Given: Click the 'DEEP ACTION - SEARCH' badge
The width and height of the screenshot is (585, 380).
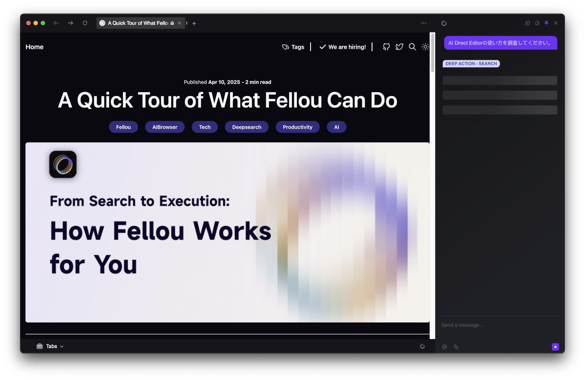Looking at the screenshot, I should pyautogui.click(x=471, y=64).
